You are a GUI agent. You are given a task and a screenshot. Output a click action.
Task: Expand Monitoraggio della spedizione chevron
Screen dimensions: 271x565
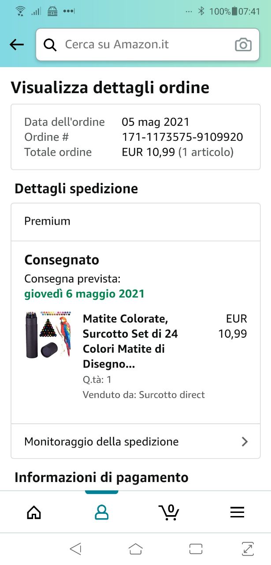click(245, 442)
